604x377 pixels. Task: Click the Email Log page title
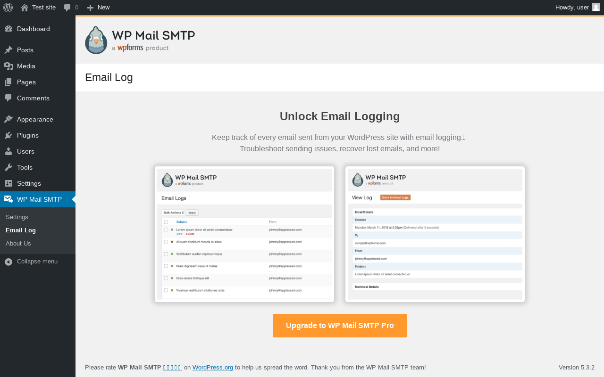pyautogui.click(x=109, y=78)
